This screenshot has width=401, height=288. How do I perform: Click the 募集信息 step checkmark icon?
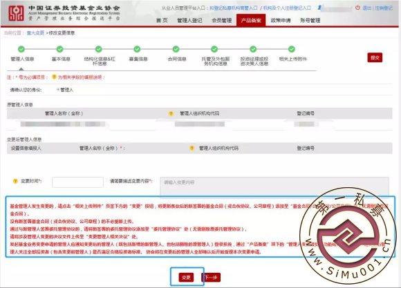[137, 49]
